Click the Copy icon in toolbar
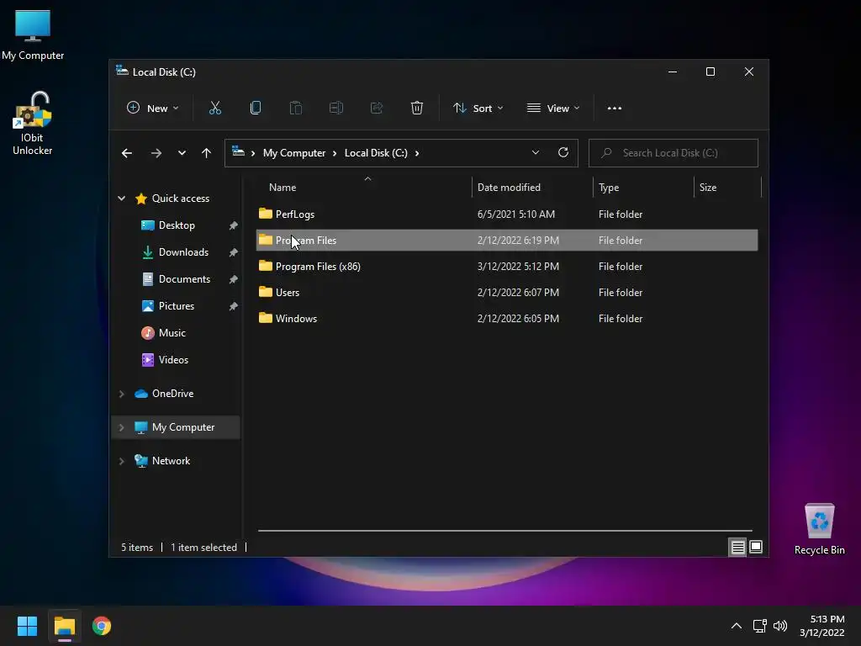This screenshot has height=646, width=861. [256, 109]
